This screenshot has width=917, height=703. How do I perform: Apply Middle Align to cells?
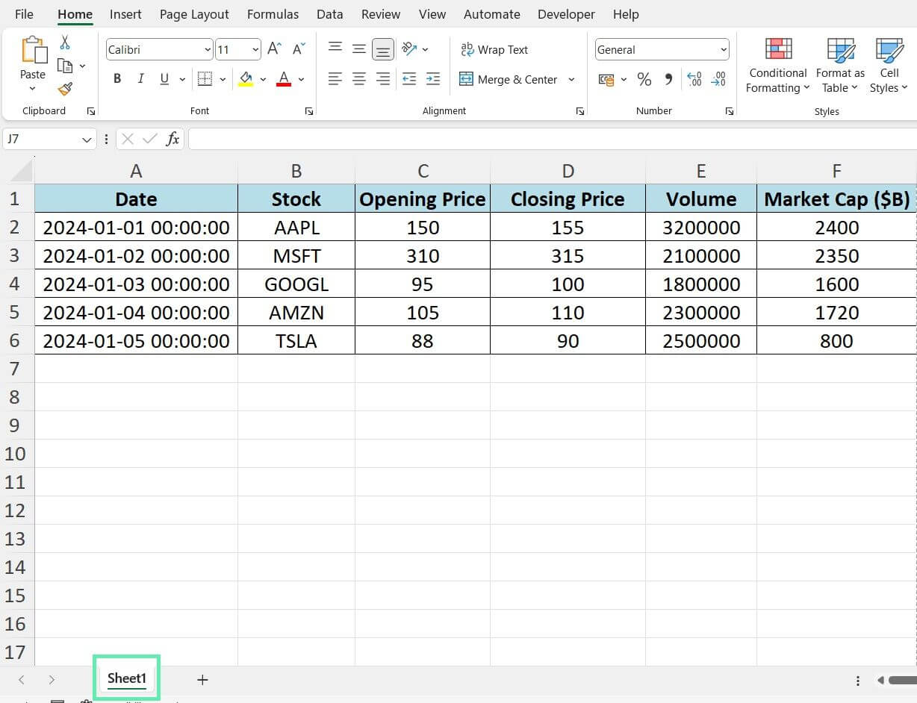(359, 49)
